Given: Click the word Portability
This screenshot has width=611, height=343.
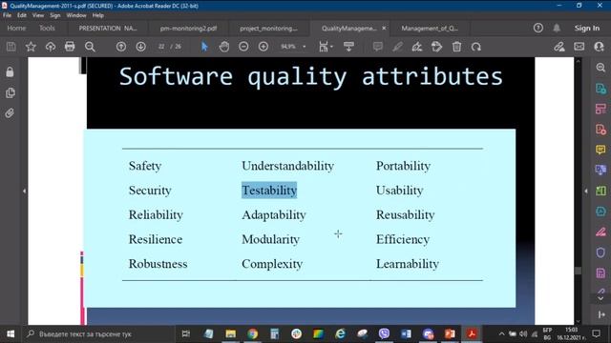Looking at the screenshot, I should point(403,166).
